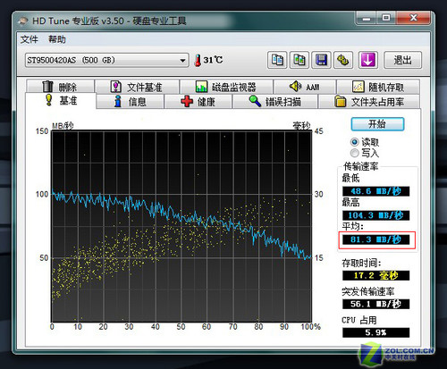Click the copy text to clipboard icon

(x=277, y=60)
